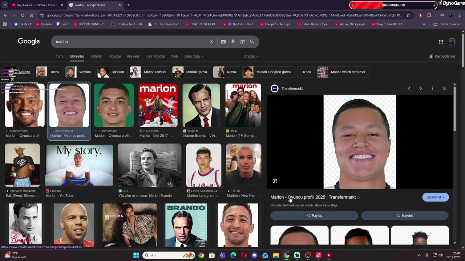Switch to the Tümü results tab
The height and width of the screenshot is (261, 465).
pyautogui.click(x=60, y=57)
